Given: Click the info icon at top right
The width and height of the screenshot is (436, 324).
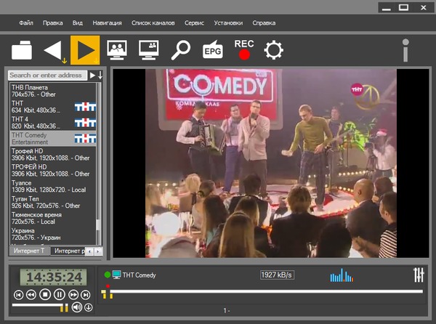Looking at the screenshot, I should click(408, 51).
